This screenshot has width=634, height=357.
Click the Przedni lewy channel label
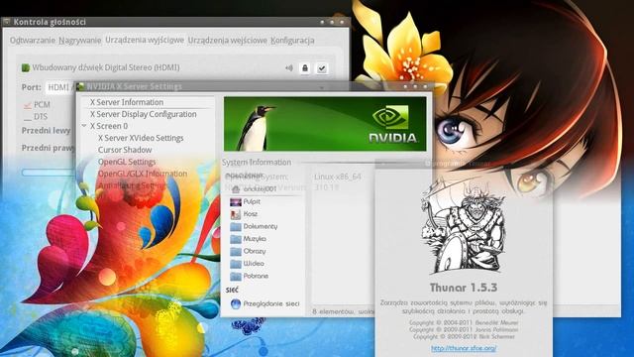[x=46, y=131]
